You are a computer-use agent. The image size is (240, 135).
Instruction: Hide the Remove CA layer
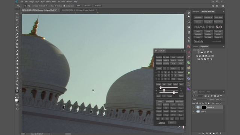(193, 108)
